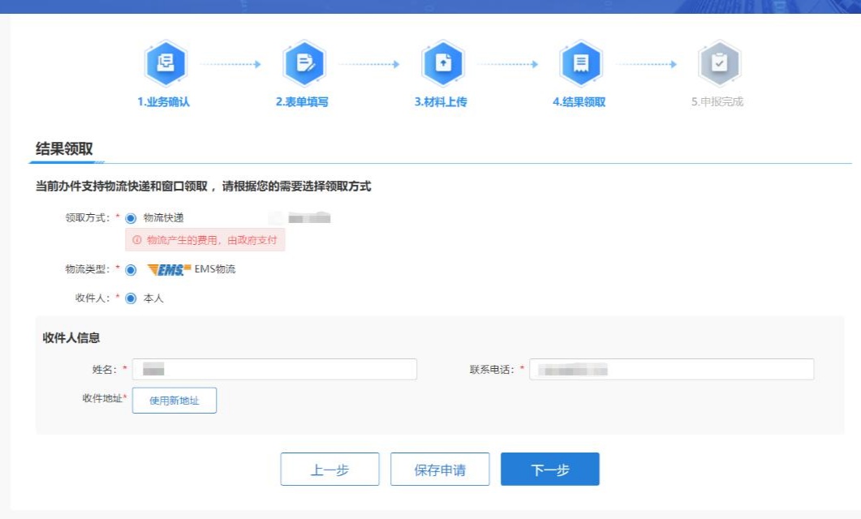
Task: Go back with the 上一步 button
Action: (x=329, y=470)
